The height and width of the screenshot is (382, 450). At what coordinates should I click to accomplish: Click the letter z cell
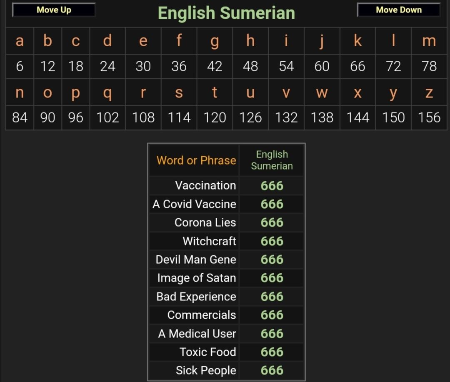point(429,92)
